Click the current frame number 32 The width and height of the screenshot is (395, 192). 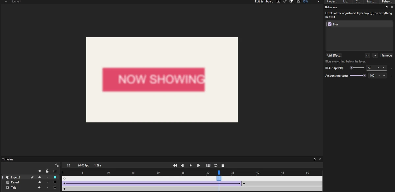68,165
